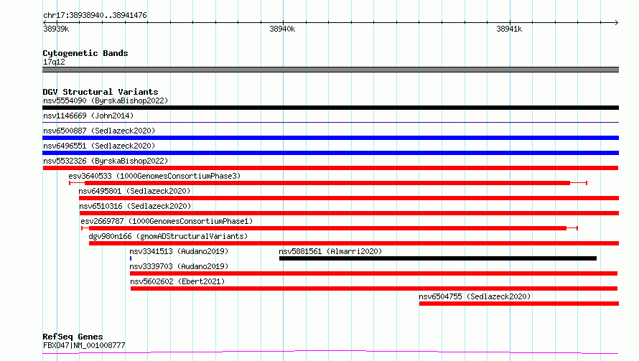Select blue bar for nsv6496551
The image size is (639, 361).
[330, 153]
